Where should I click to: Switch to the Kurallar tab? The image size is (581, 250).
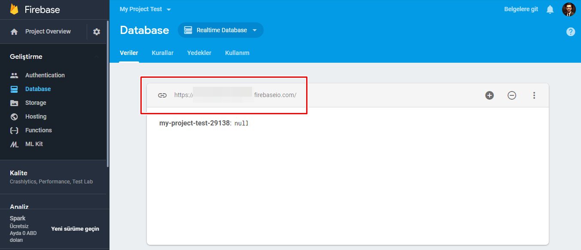(162, 52)
